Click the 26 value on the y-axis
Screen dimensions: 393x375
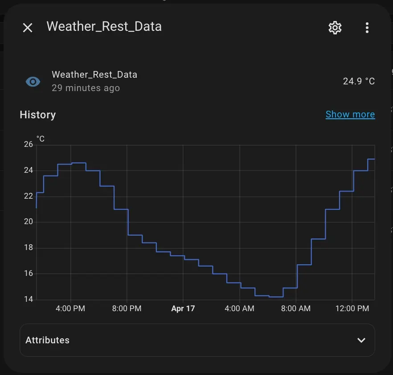point(29,145)
